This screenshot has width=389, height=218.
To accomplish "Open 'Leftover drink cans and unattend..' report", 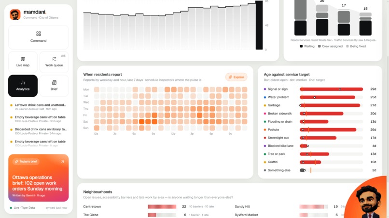I will point(39,107).
